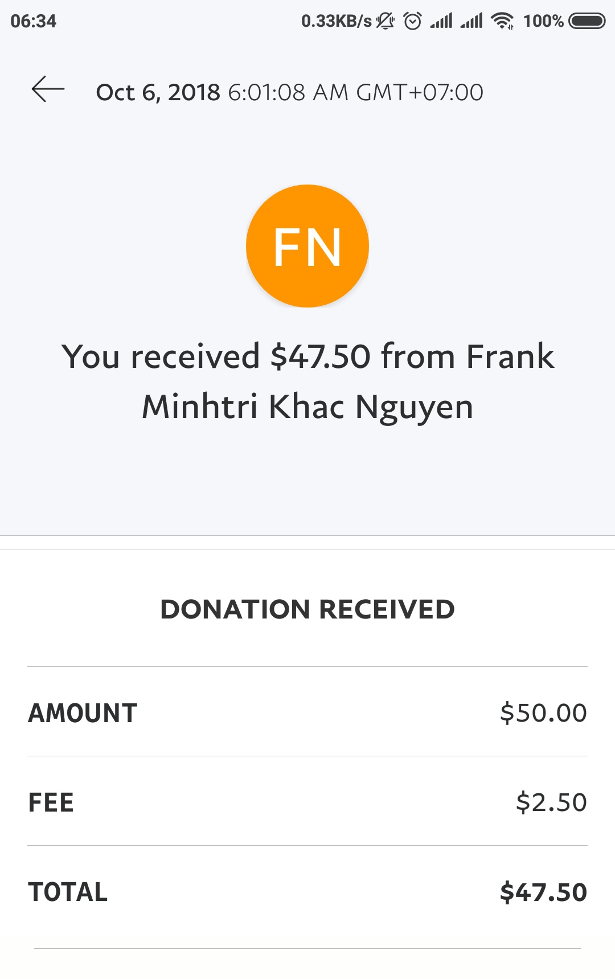Tap the DONATION RECEIVED heading
Image resolution: width=615 pixels, height=979 pixels.
tap(307, 609)
